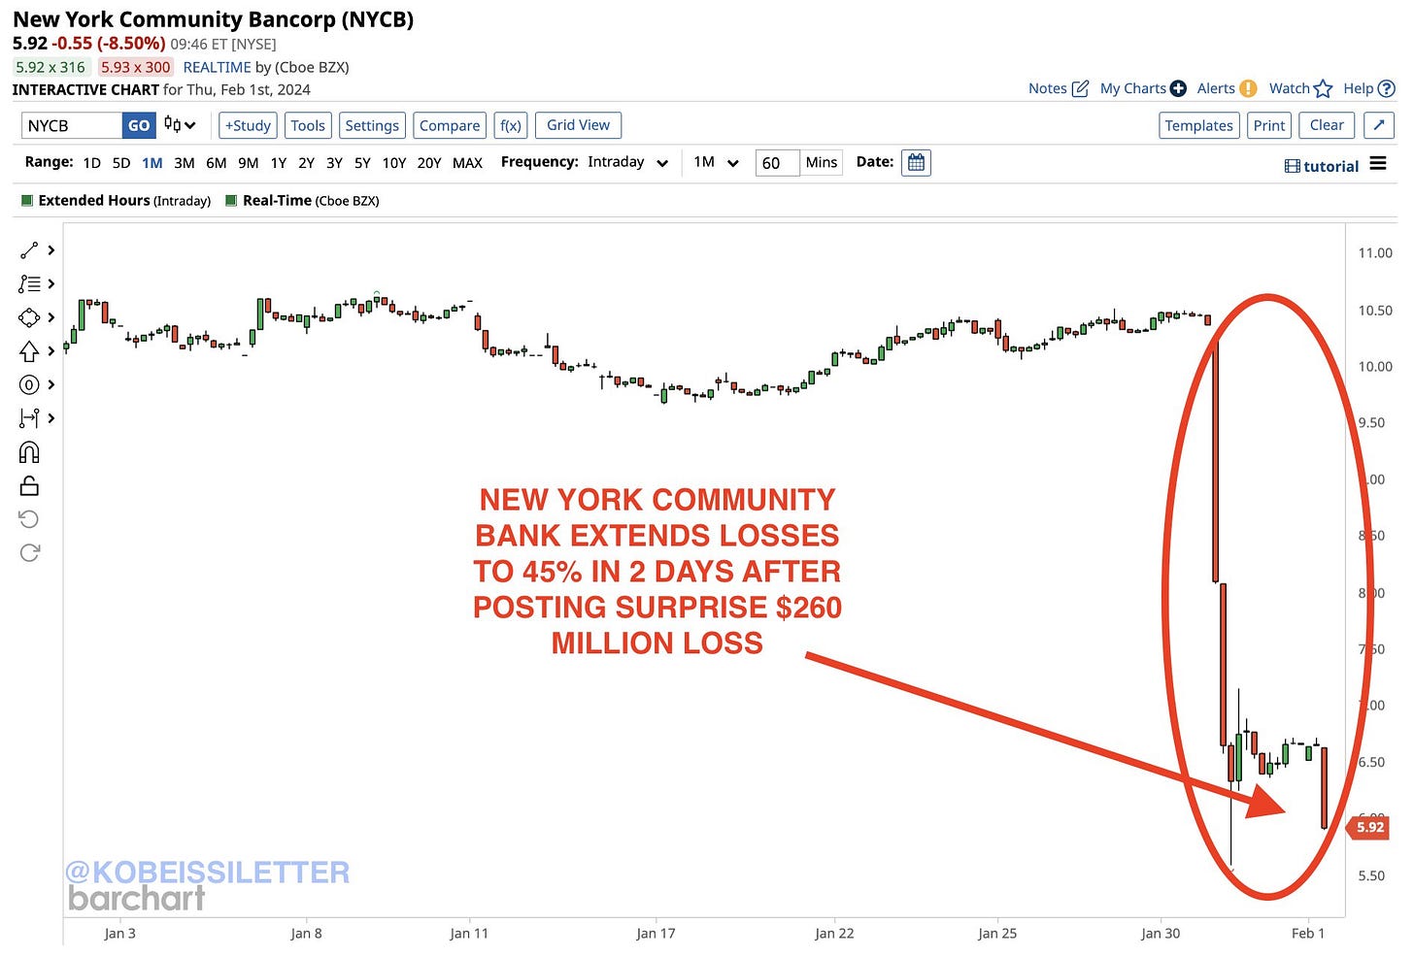
Task: Click the undo arrow icon
Action: tap(29, 519)
